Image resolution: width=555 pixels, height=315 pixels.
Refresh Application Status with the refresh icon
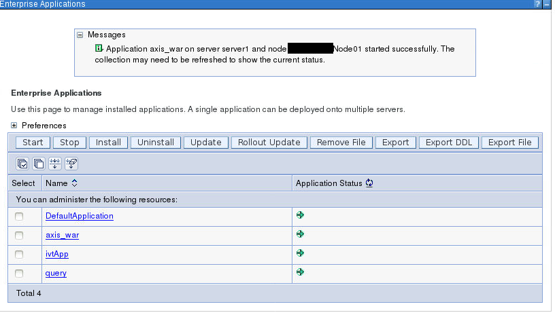369,183
